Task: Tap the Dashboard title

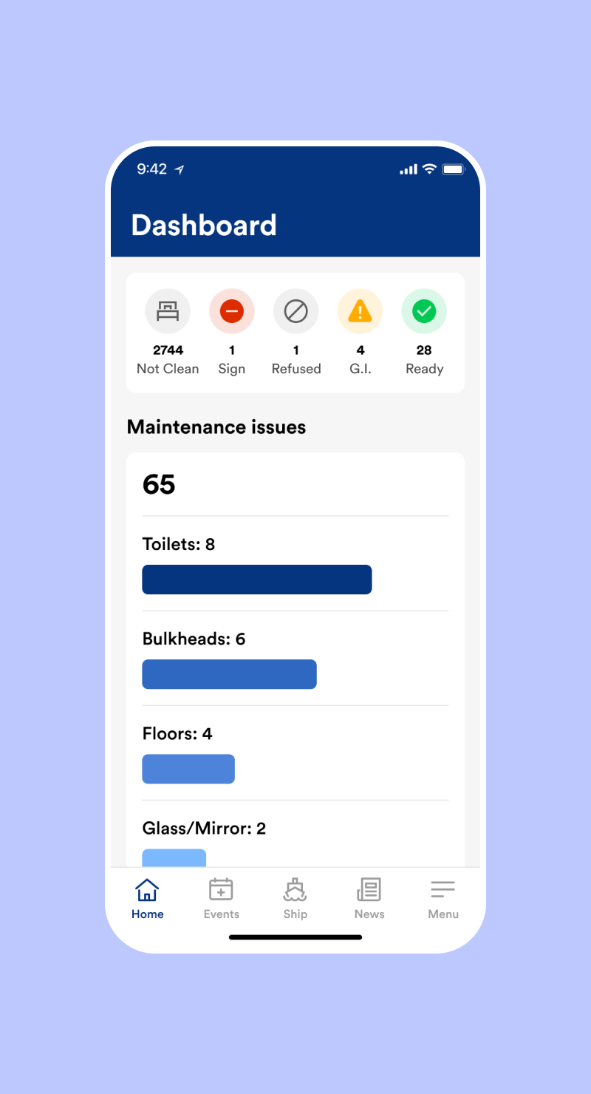Action: tap(204, 225)
